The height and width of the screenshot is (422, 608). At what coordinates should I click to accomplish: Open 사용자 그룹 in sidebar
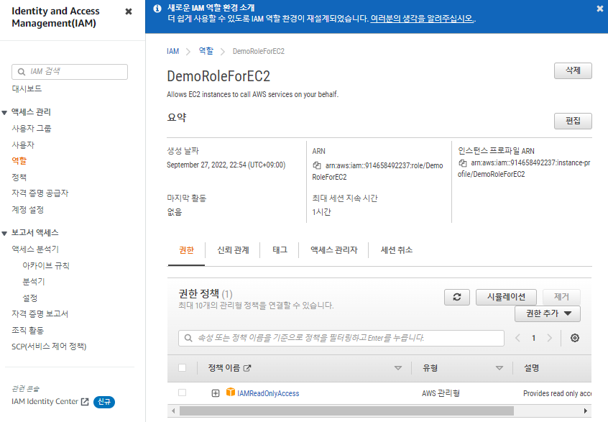[x=32, y=129]
